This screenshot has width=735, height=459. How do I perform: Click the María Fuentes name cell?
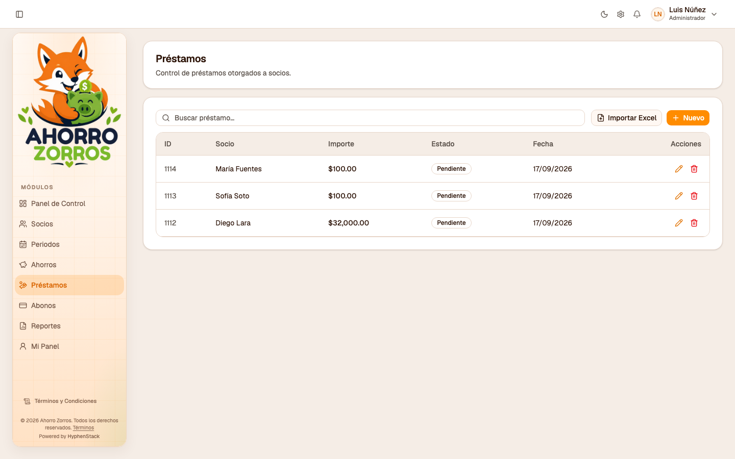pos(238,169)
